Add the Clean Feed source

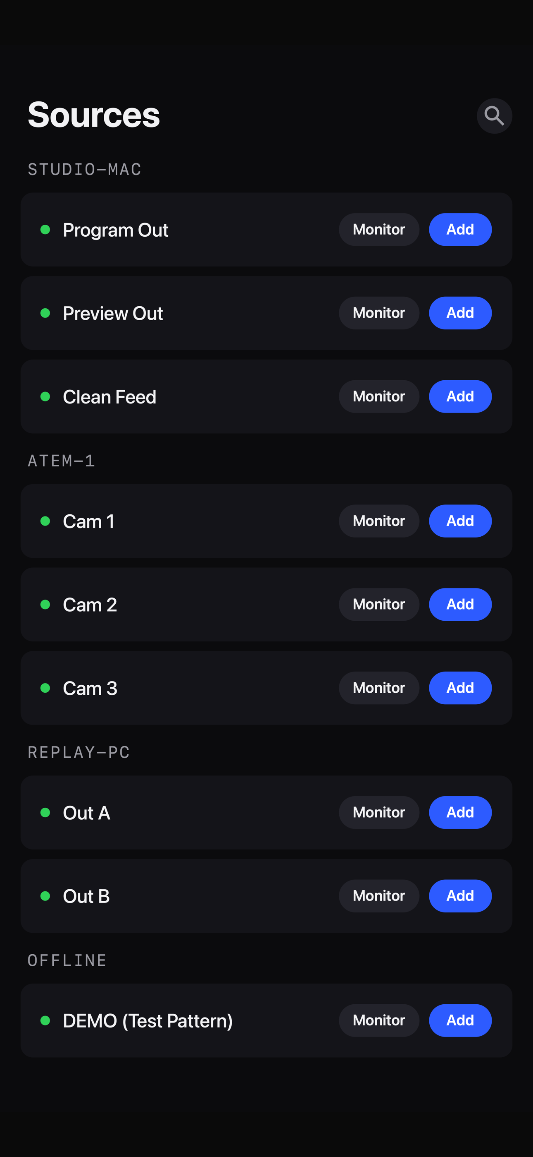click(460, 396)
